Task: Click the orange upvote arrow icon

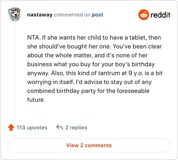Action: [11, 128]
